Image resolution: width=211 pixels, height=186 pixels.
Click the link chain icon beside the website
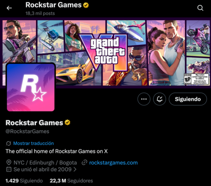(x=84, y=163)
